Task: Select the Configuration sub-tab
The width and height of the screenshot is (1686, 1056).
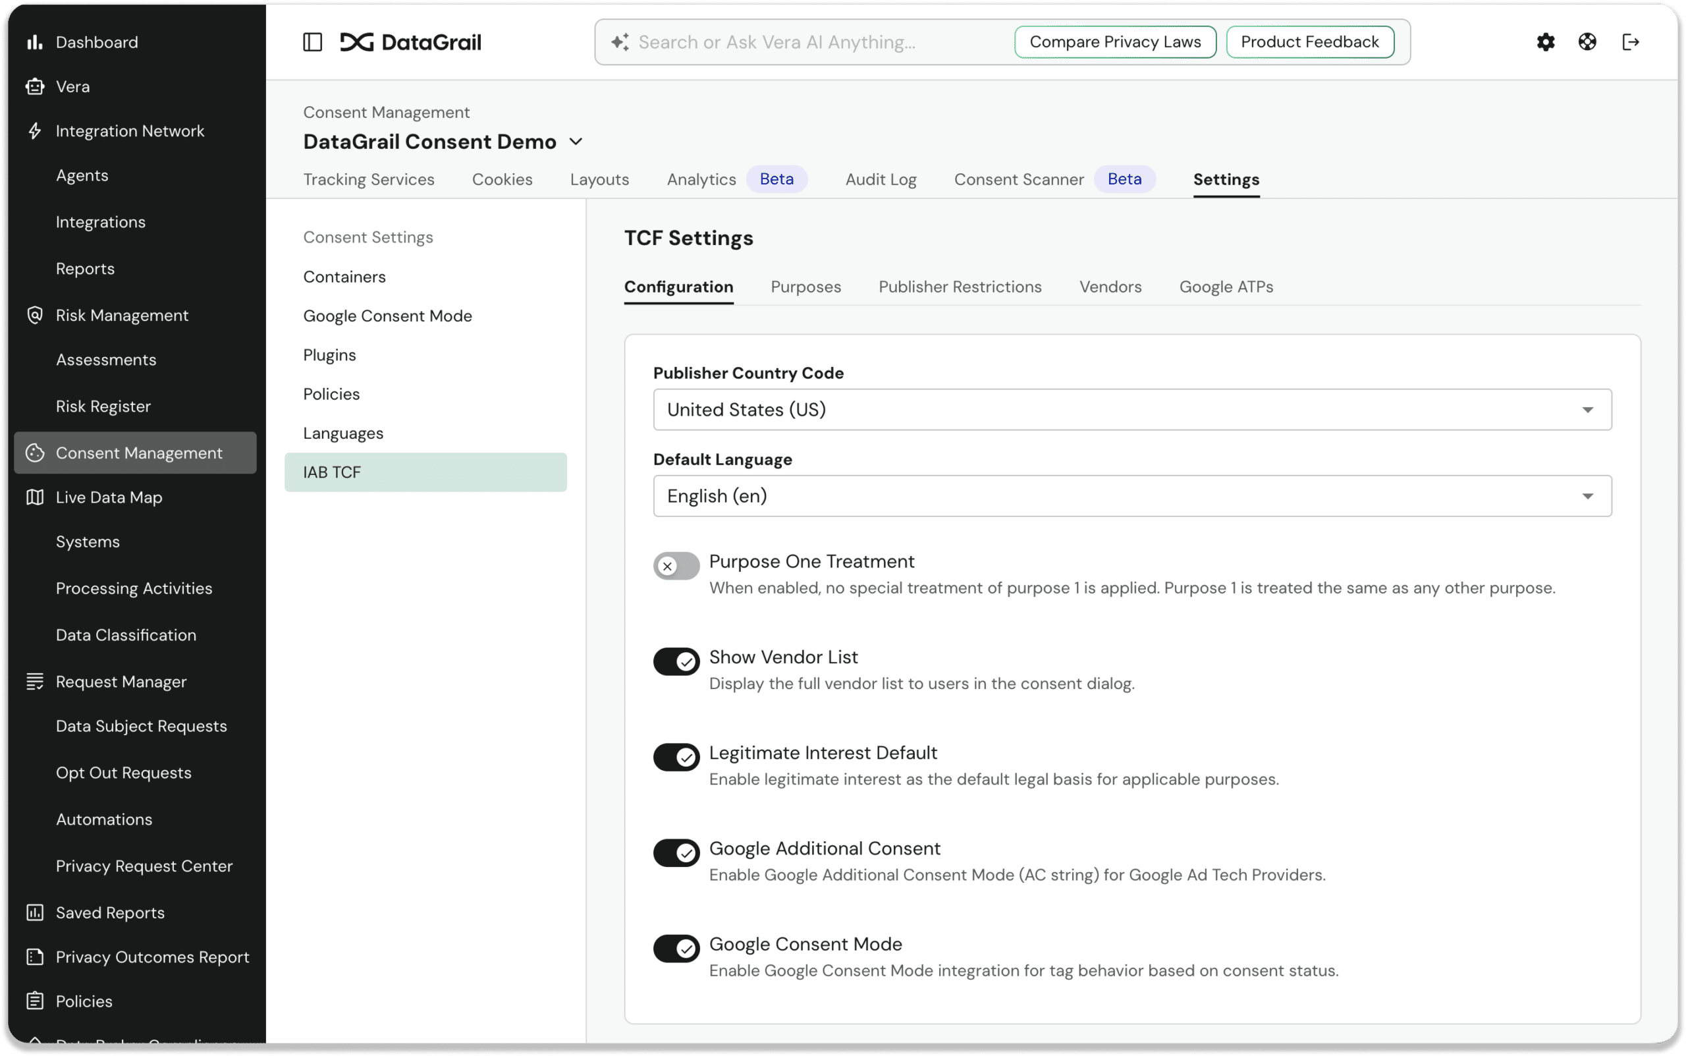Action: 678,287
